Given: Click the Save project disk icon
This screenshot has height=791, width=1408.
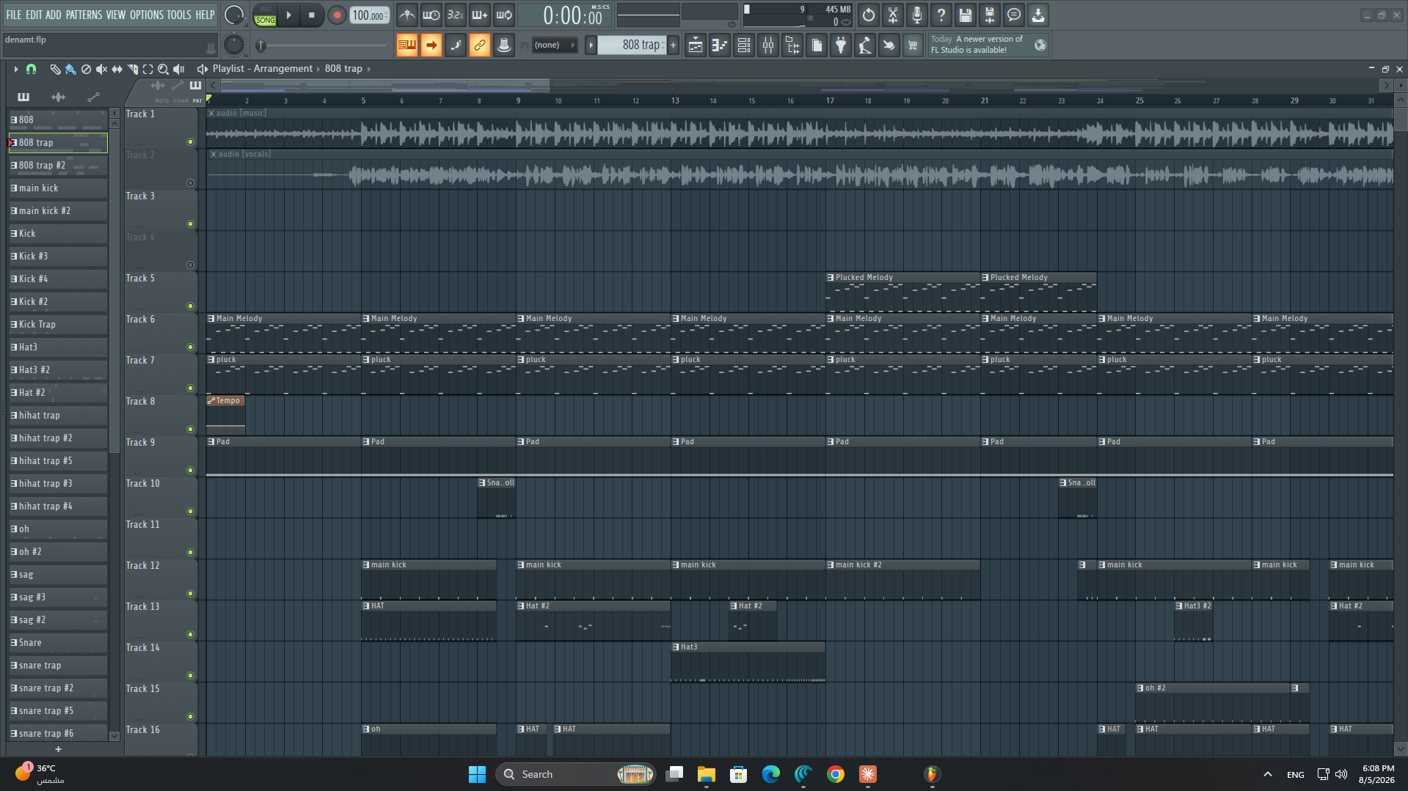Looking at the screenshot, I should (966, 15).
